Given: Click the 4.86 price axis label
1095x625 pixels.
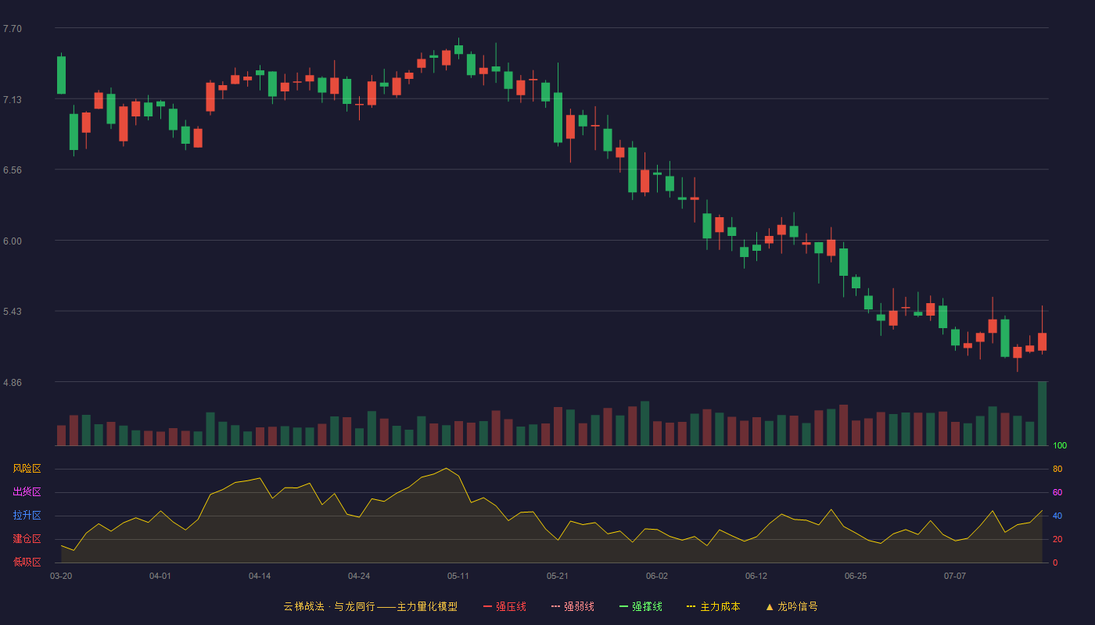Looking at the screenshot, I should tap(13, 383).
